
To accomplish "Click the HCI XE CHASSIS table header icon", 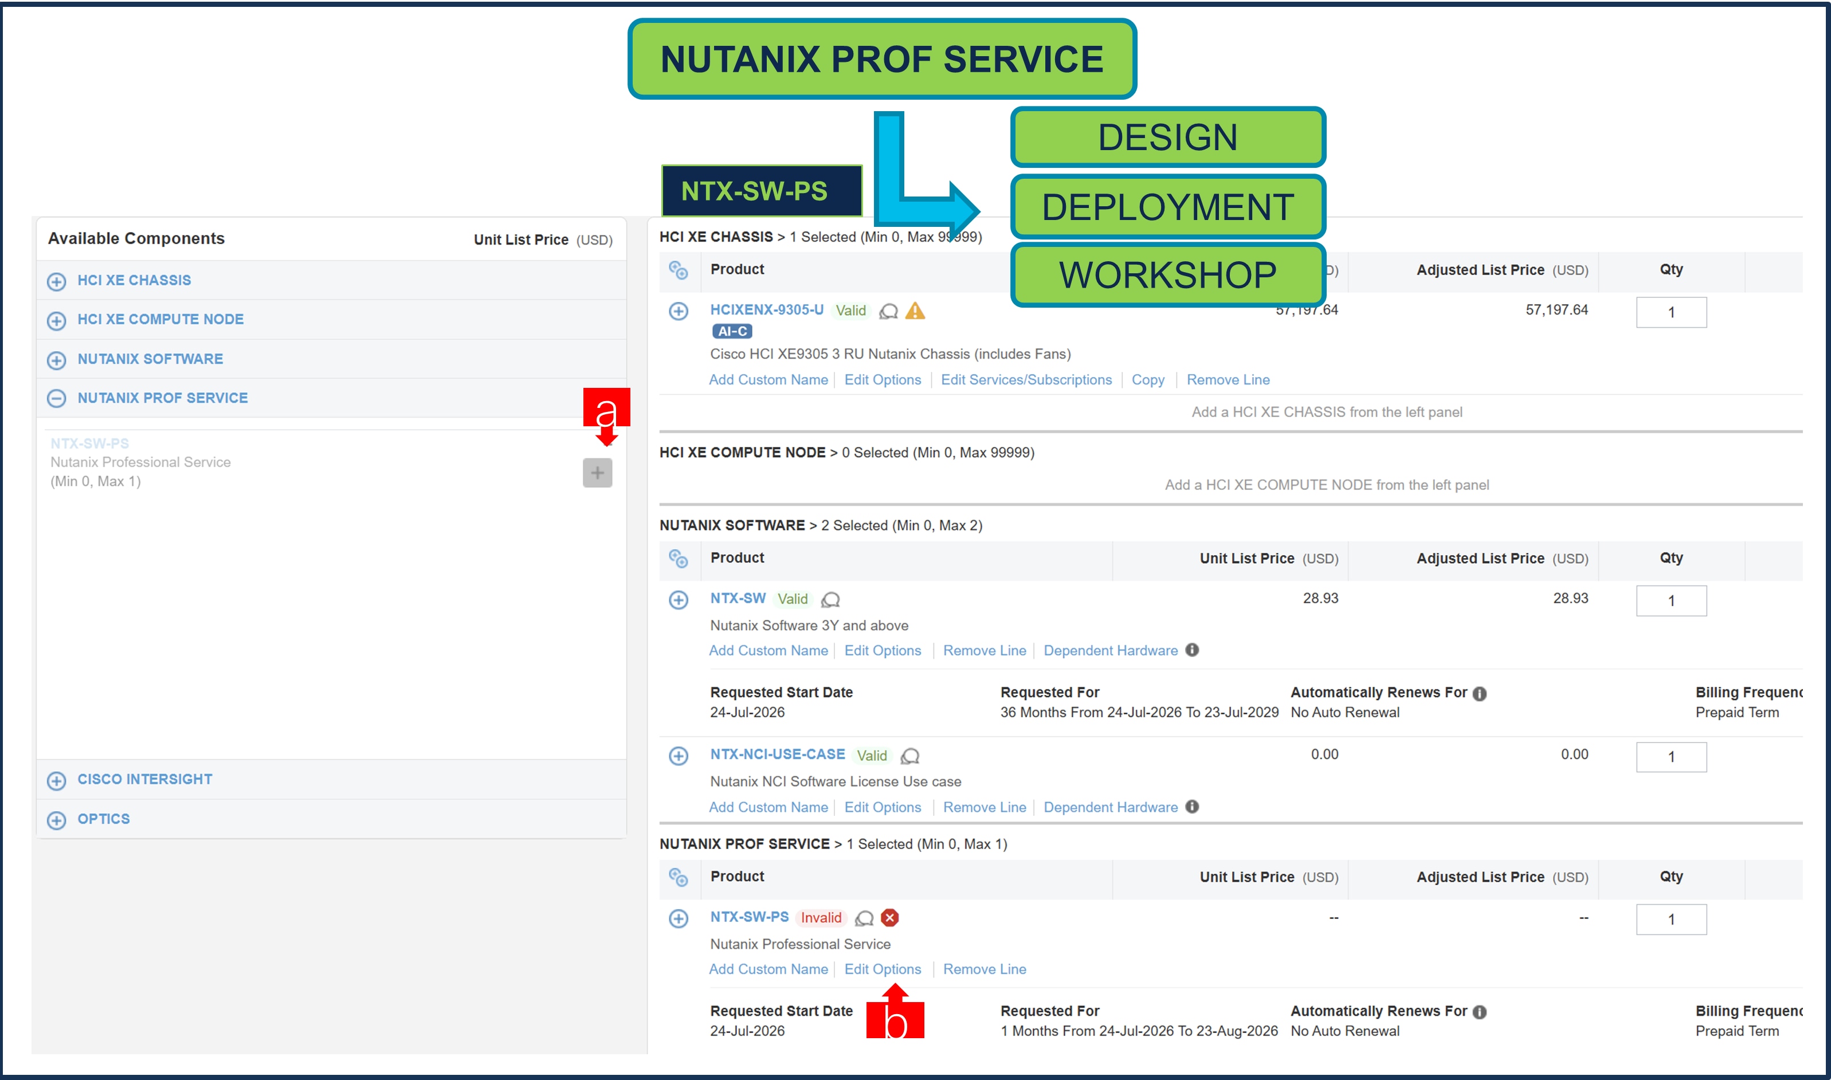I will click(679, 270).
